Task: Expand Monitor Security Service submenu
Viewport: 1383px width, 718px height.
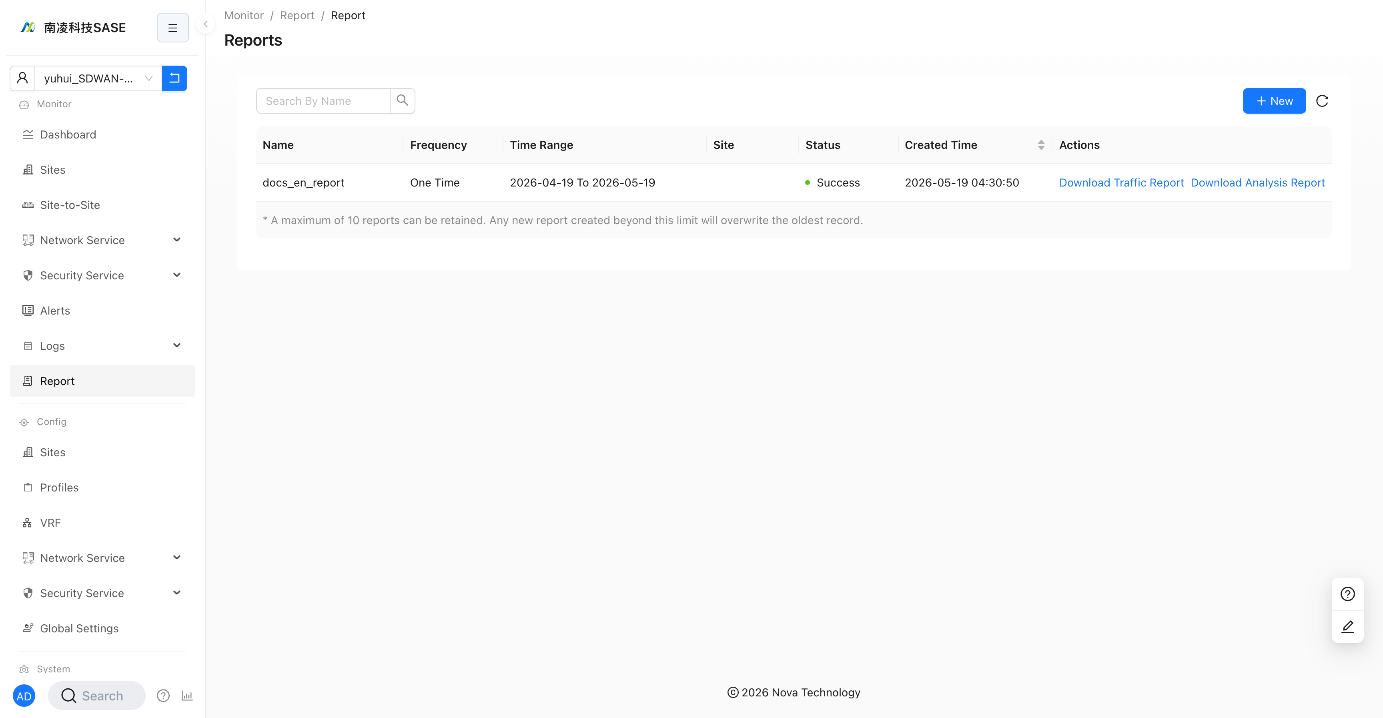Action: pos(102,275)
